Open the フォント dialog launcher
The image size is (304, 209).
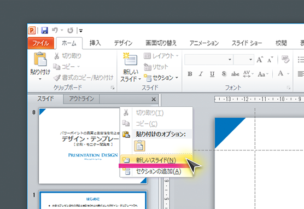(289, 88)
